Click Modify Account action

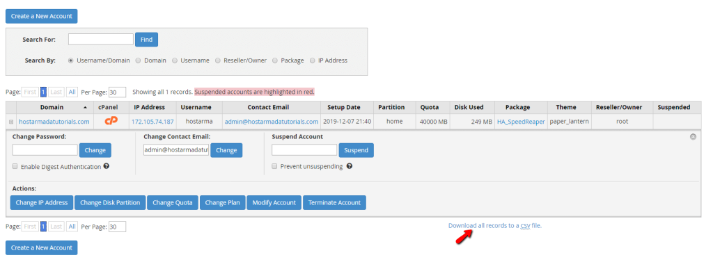point(274,203)
